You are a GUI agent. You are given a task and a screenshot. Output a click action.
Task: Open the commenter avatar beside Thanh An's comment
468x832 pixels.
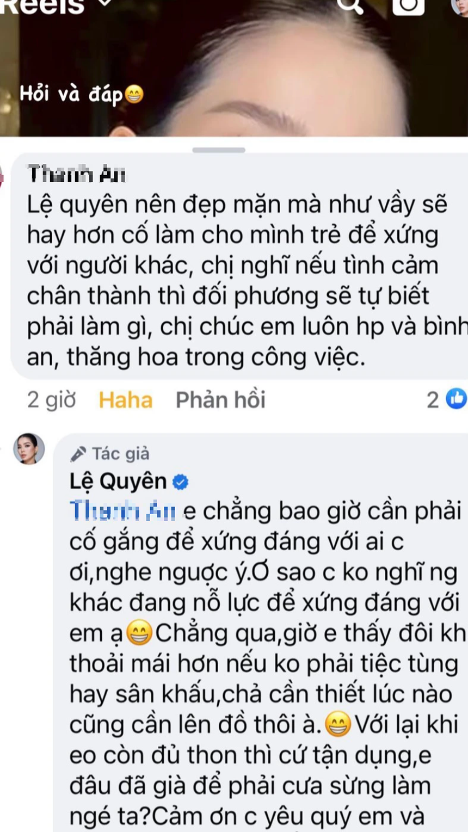[2, 177]
